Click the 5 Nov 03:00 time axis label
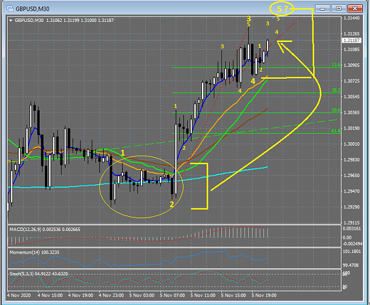 coord(142,296)
